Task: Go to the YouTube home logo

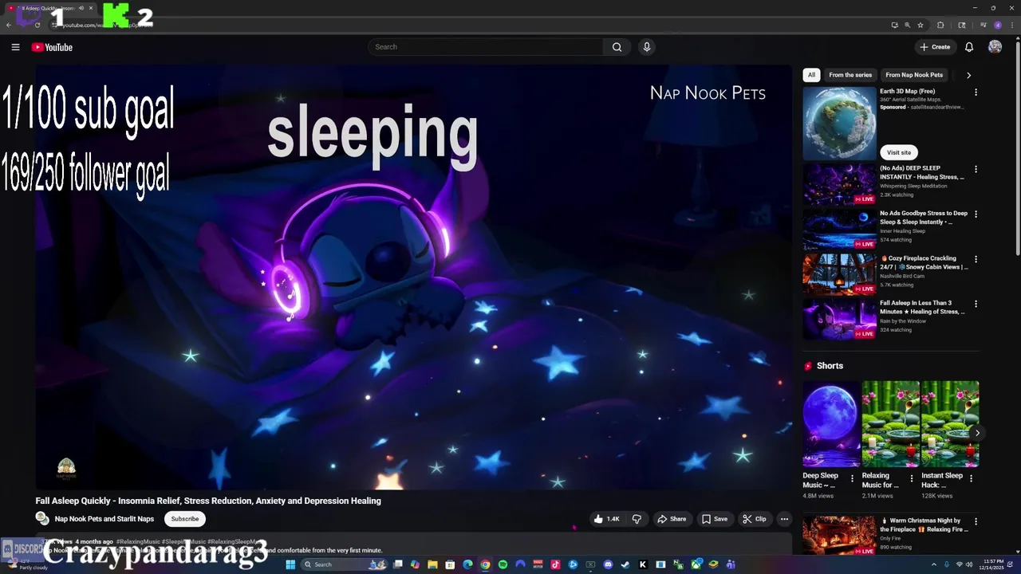Action: 52,47
